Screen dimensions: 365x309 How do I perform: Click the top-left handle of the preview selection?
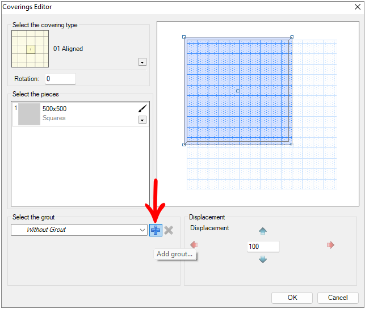[184, 37]
